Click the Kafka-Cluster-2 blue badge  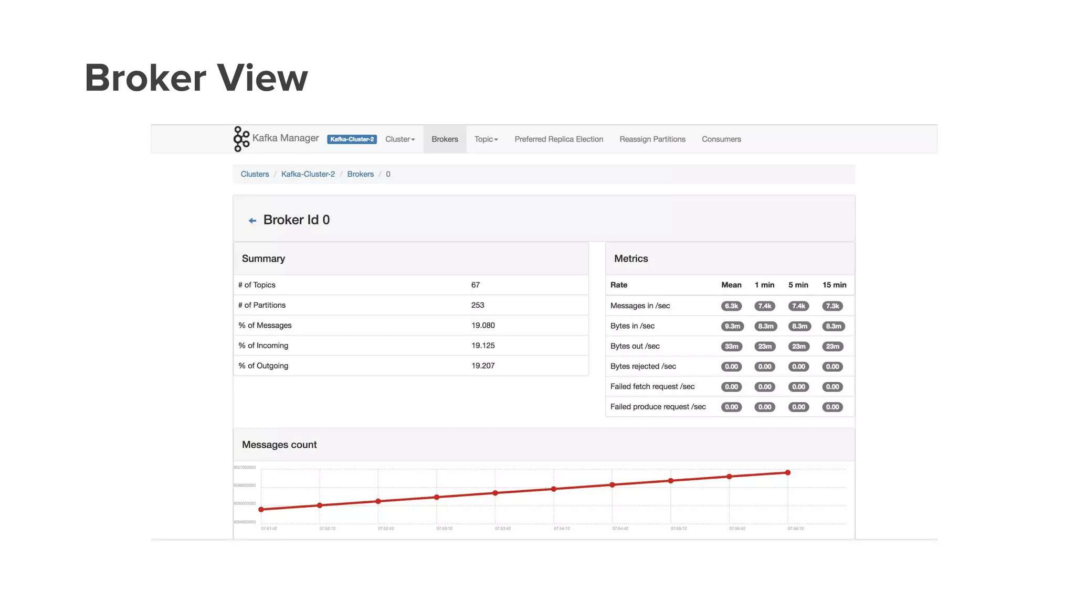click(352, 139)
